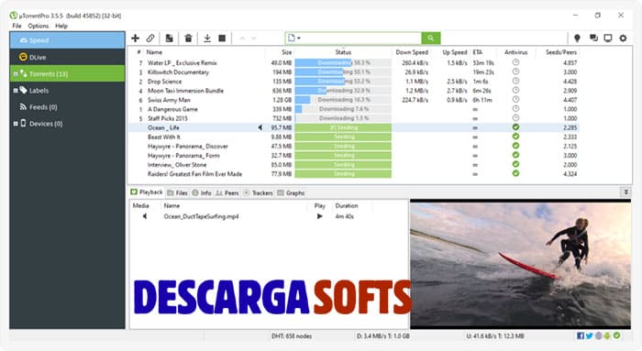The height and width of the screenshot is (351, 642).
Task: Open Preferences gear icon
Action: 623,38
